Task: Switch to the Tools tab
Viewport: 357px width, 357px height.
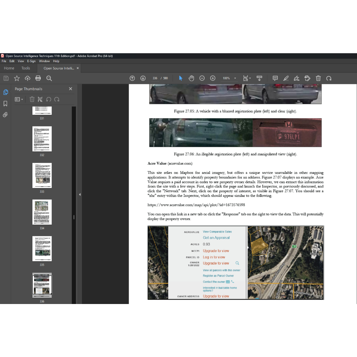Action: (26, 68)
